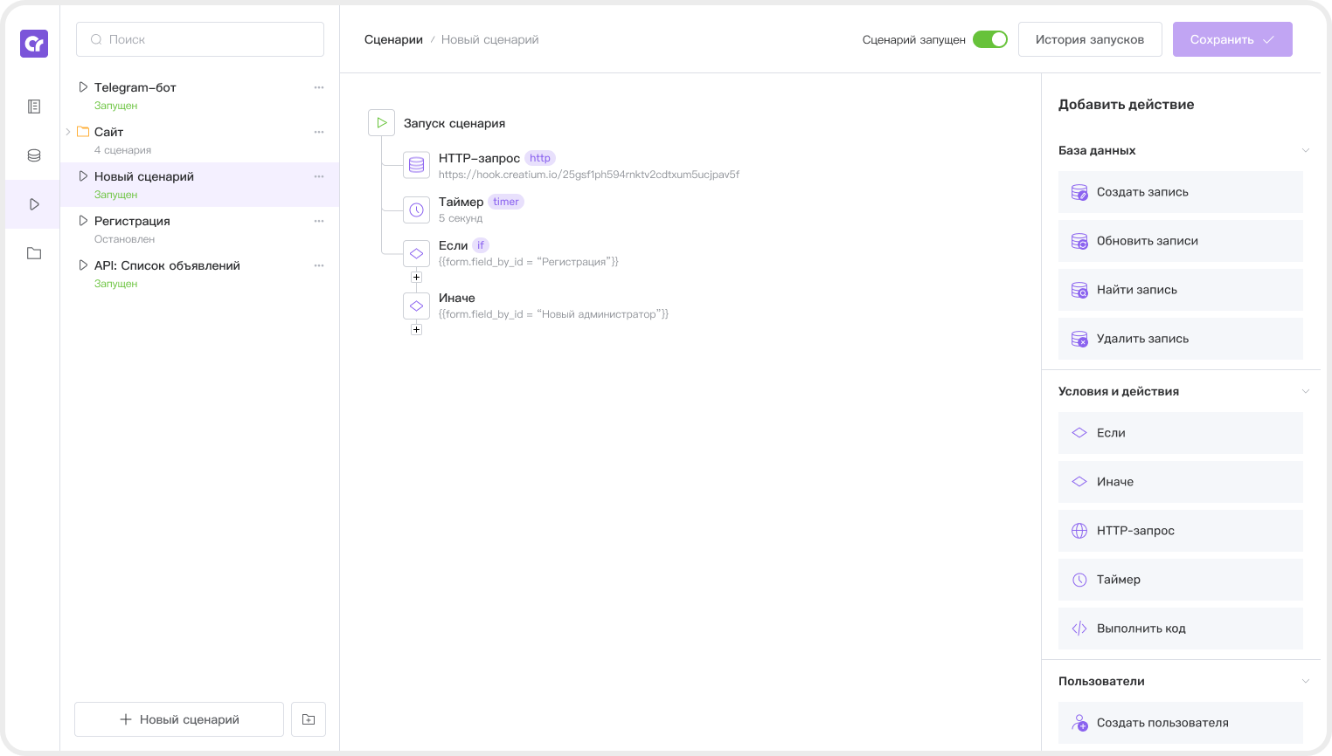Toggle the Сценарий запущен switch off
1332x756 pixels.
point(990,39)
